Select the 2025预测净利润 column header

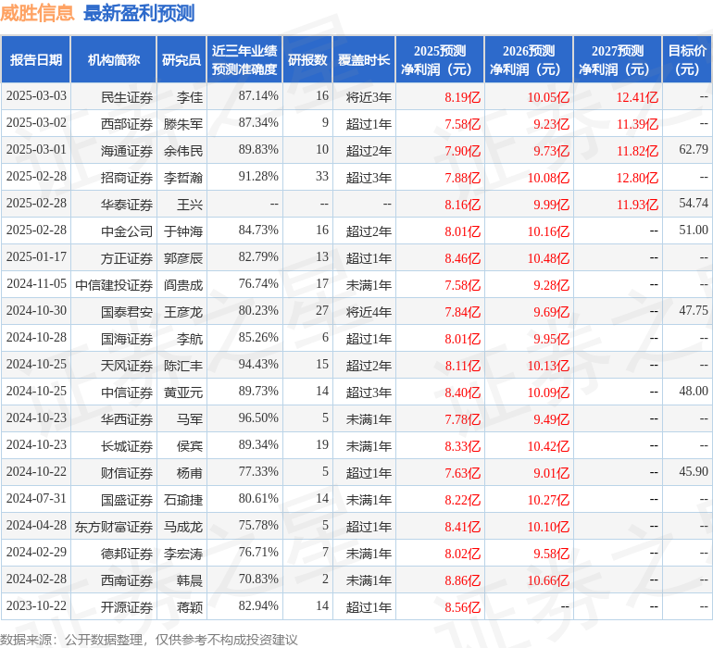[440, 60]
